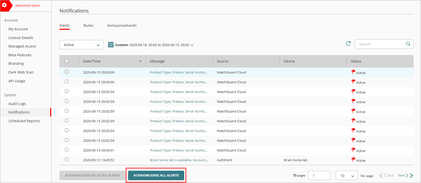This screenshot has height=183, width=421.
Task: Switch to the Rules tab
Action: (x=88, y=25)
